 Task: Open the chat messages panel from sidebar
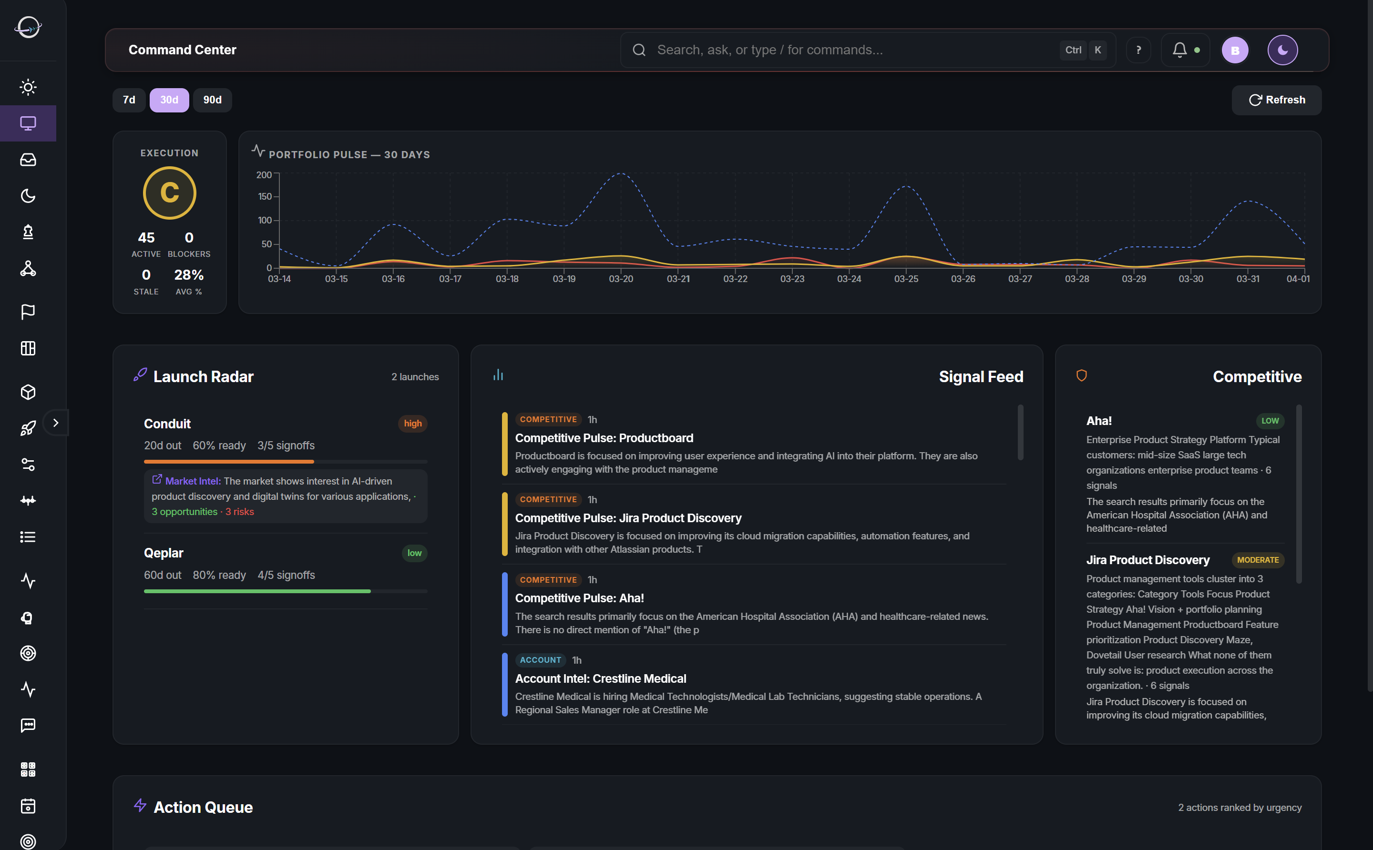(x=28, y=725)
